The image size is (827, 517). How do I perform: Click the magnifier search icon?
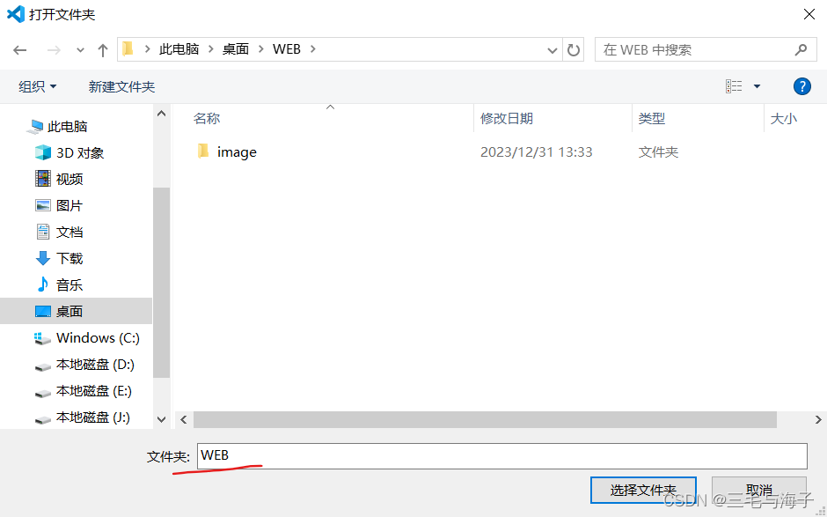(x=801, y=49)
